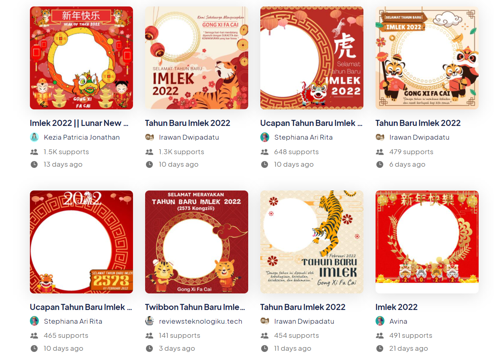Open the frame thumbnail with 2573 banner
The width and height of the screenshot is (494, 358).
[x=81, y=242]
